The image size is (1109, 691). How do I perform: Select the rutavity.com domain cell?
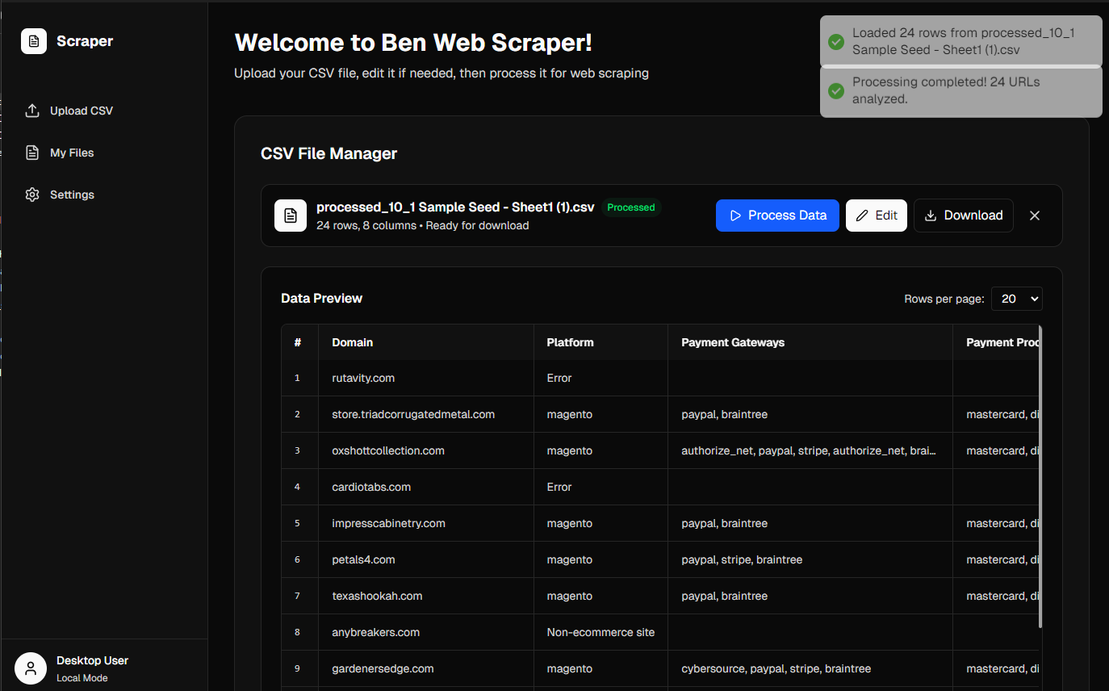[426, 378]
